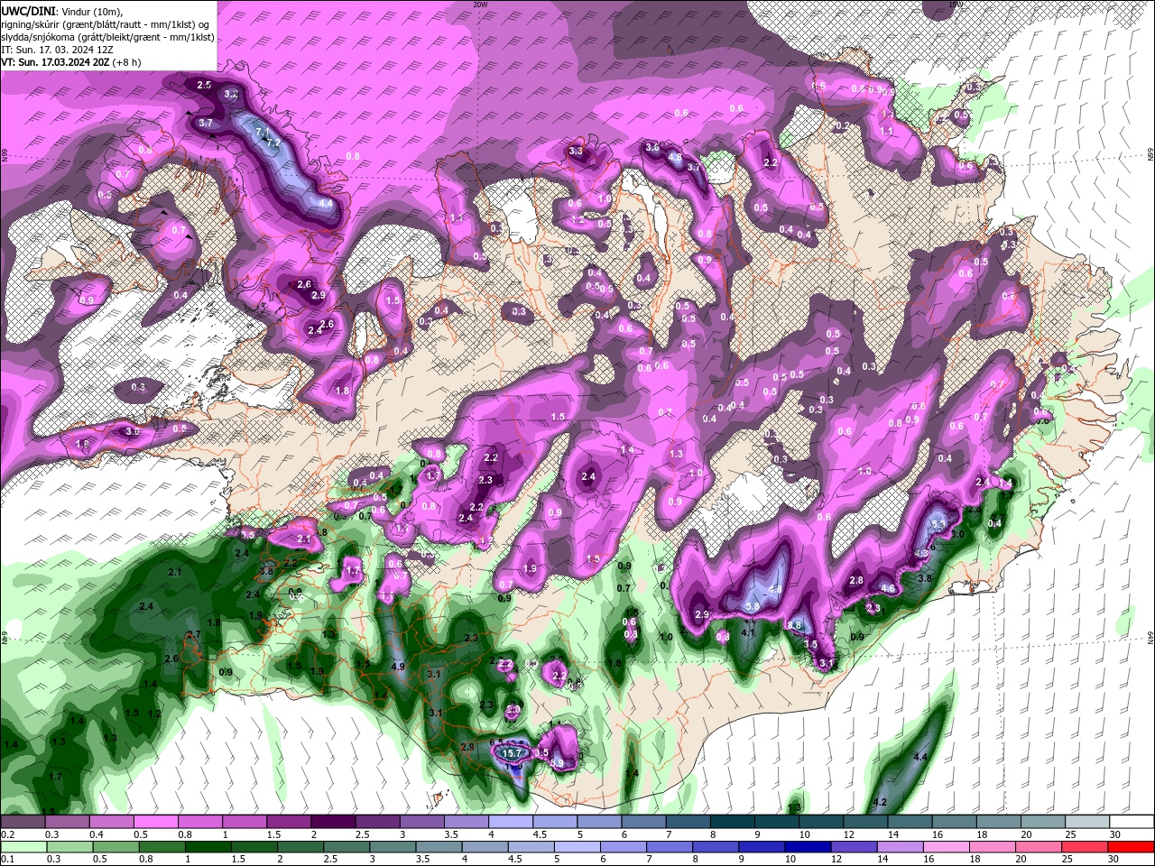Viewport: 1155px width, 866px height.
Task: Click the 15.7 precipitation maximum value
Action: (513, 753)
